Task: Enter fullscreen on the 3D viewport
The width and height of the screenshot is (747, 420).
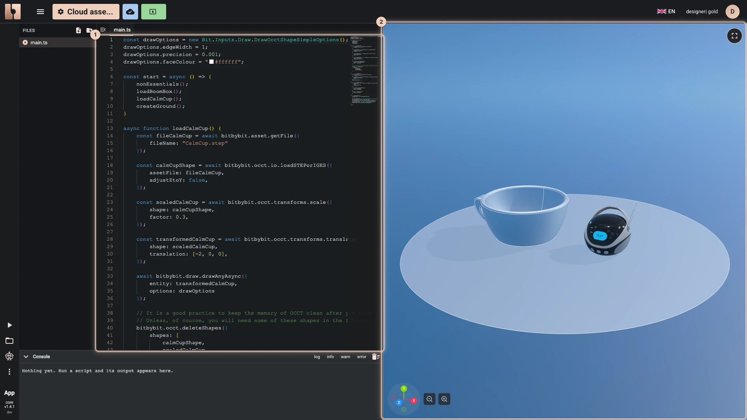Action: (735, 36)
